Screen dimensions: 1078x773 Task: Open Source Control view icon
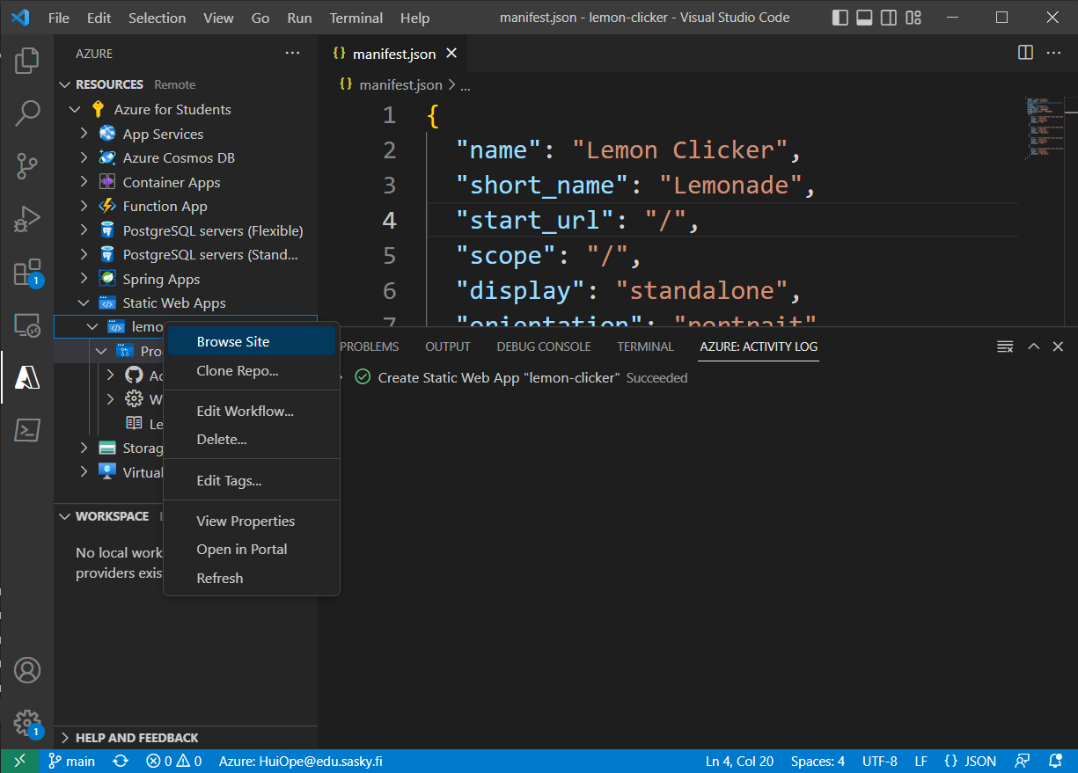(27, 165)
